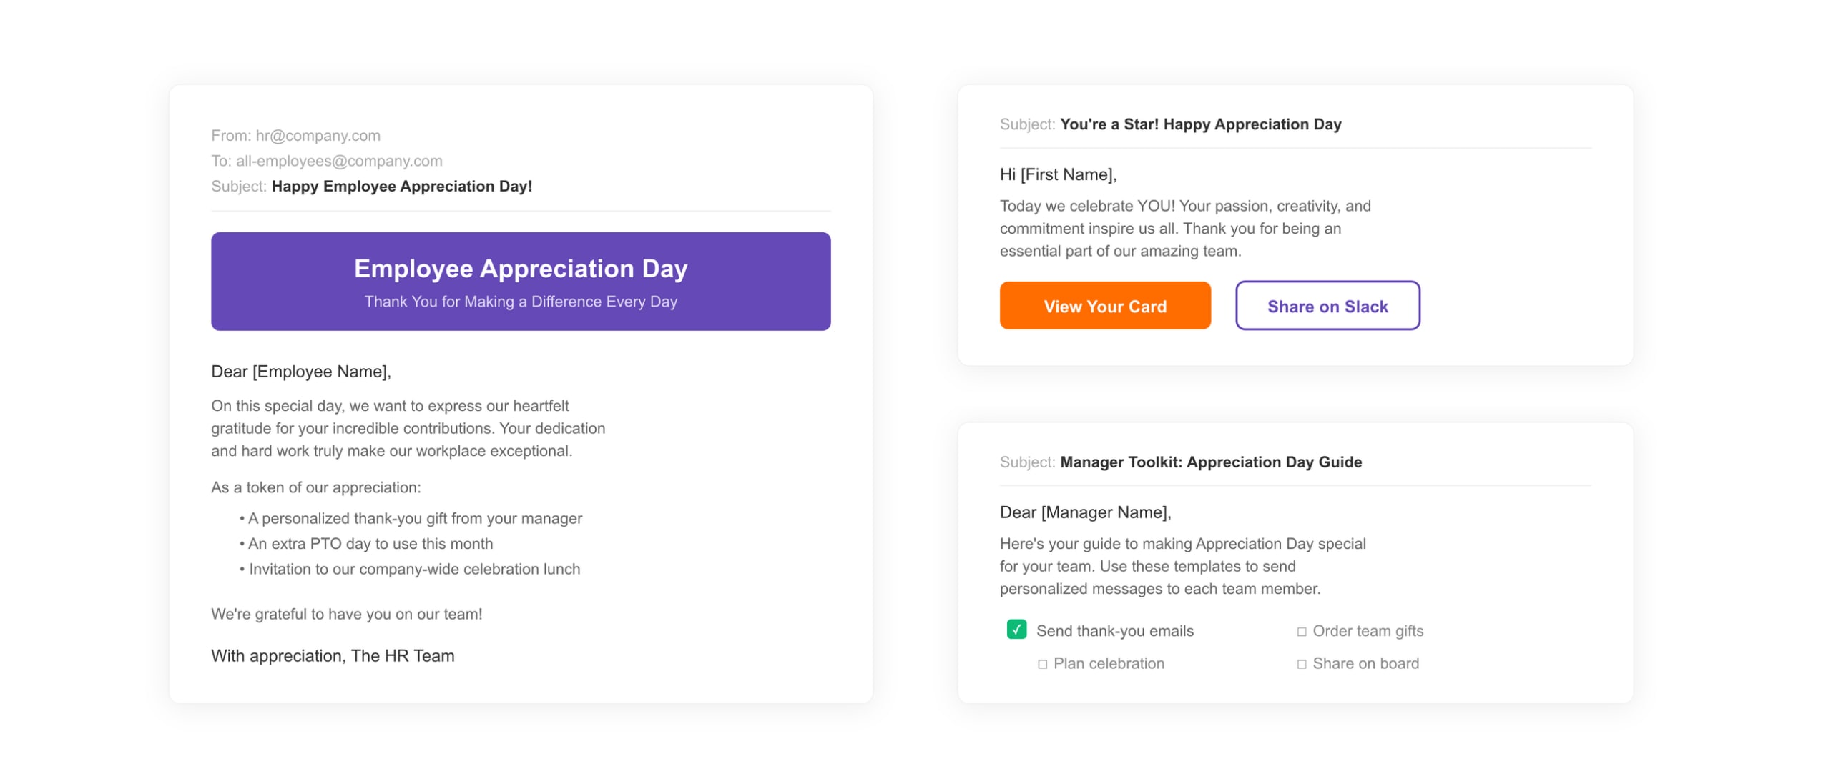Image resolution: width=1831 pixels, height=784 pixels.
Task: Click the tagline Thank You for Making a Difference
Action: pyautogui.click(x=520, y=302)
